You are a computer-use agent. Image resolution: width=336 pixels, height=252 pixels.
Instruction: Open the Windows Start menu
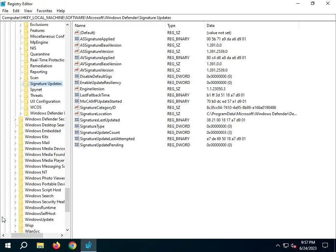[x=8, y=245]
